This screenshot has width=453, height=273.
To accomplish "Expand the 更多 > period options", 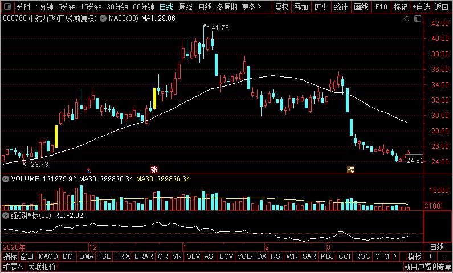I will [251, 7].
